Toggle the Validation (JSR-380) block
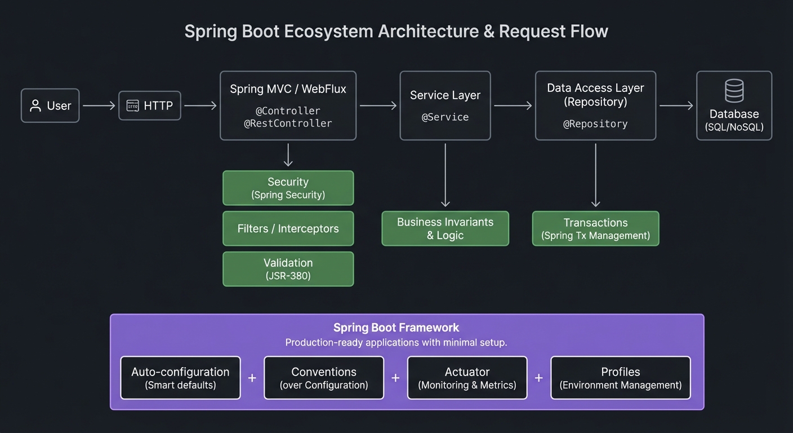 288,269
